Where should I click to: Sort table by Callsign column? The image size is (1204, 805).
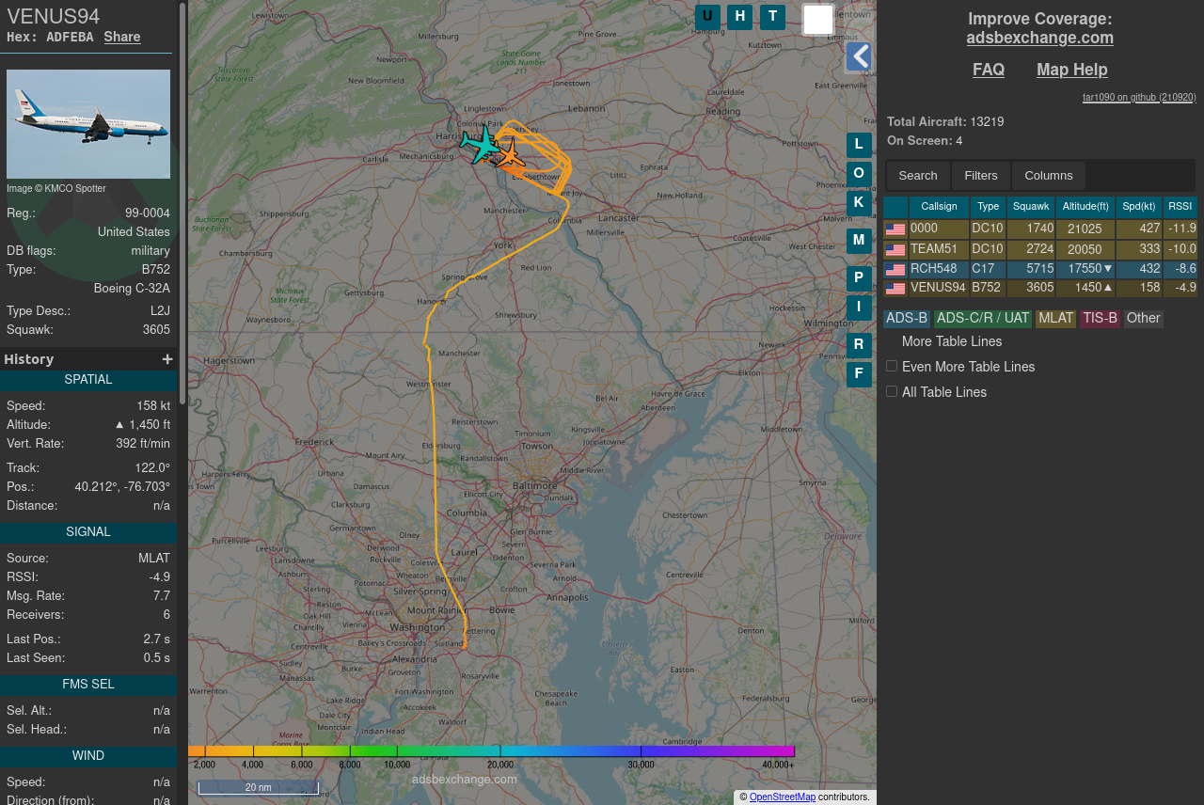(x=939, y=207)
